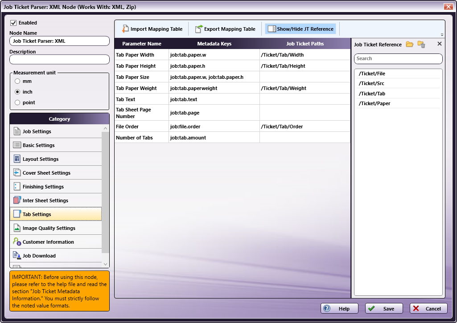This screenshot has width=457, height=323.
Task: Click Tab Sheet Page Number parameter row
Action: pos(232,113)
